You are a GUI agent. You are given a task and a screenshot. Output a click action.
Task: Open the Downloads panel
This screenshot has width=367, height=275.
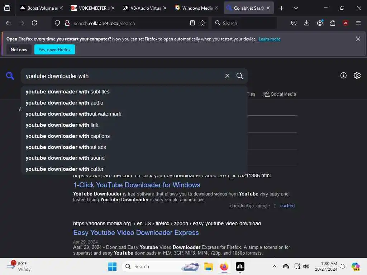point(307,23)
